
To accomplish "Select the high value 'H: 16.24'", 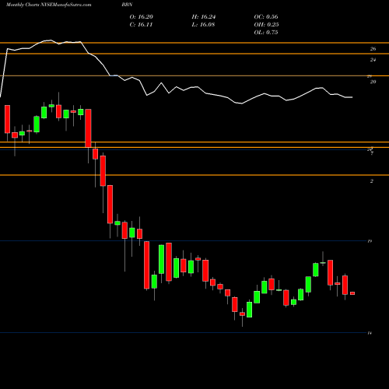I will click(x=204, y=17).
